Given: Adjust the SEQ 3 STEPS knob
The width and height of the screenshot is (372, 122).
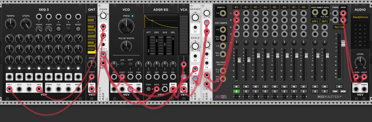Looking at the screenshot, I should coord(26,24).
